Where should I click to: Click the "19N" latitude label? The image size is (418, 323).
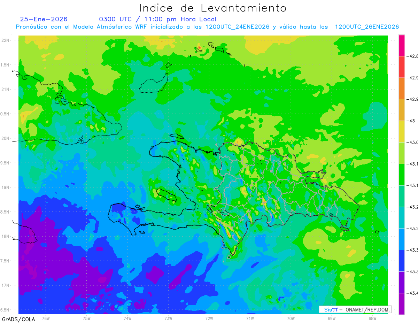(6, 187)
